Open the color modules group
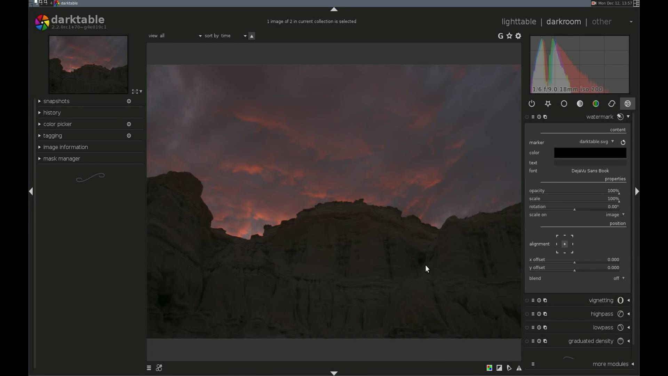The width and height of the screenshot is (668, 376). (x=596, y=104)
